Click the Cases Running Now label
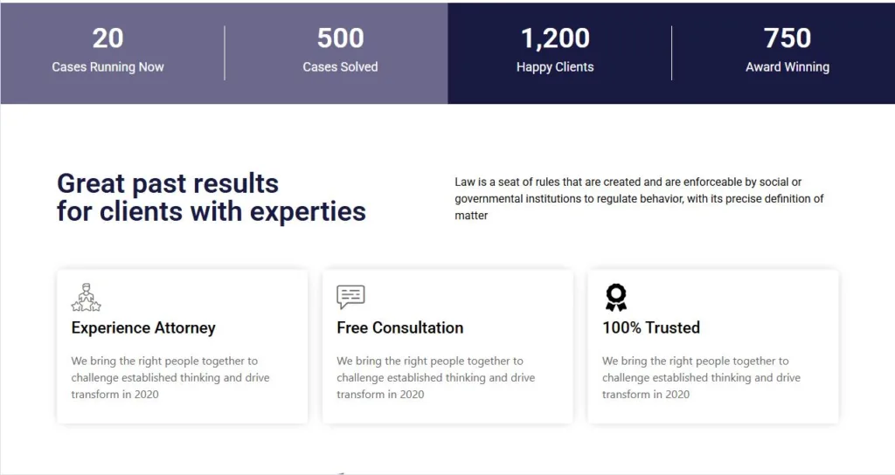The width and height of the screenshot is (895, 475). 108,67
